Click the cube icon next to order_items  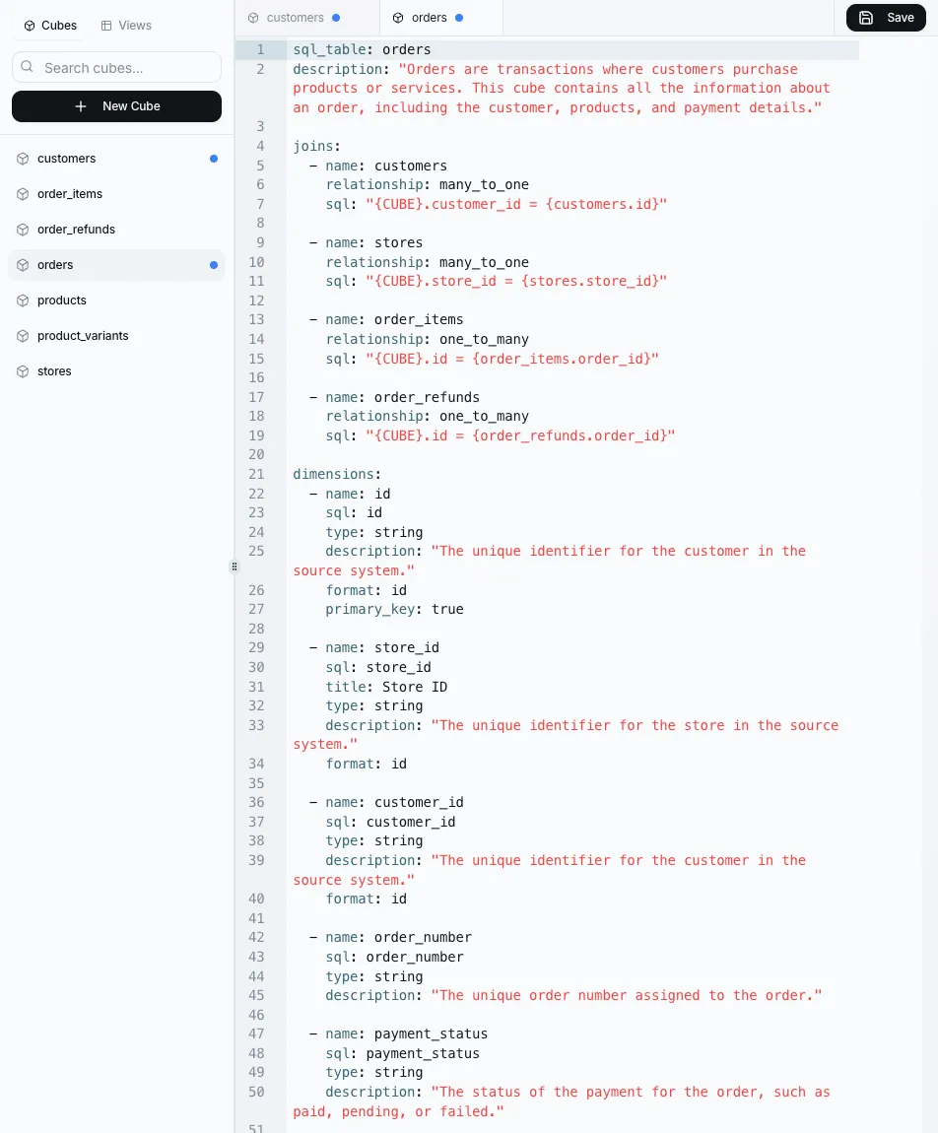[x=23, y=194]
